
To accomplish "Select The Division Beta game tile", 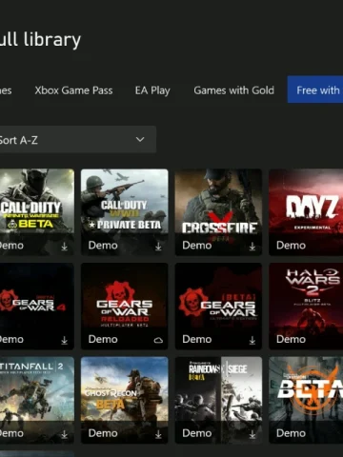I will 306,400.
